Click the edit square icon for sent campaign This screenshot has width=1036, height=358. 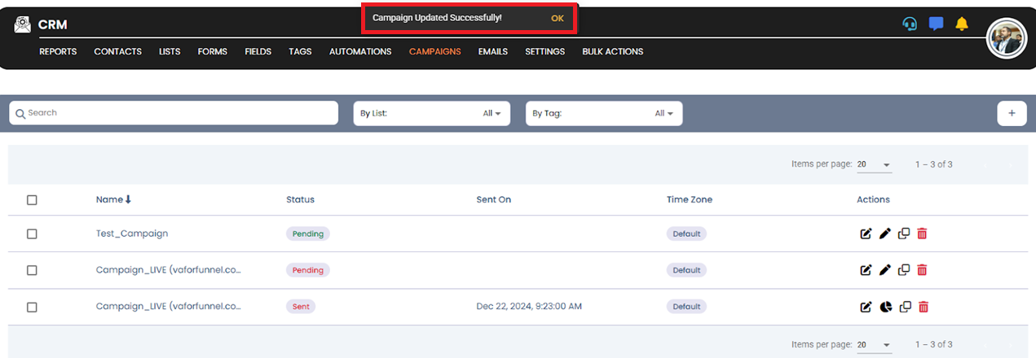click(x=866, y=307)
